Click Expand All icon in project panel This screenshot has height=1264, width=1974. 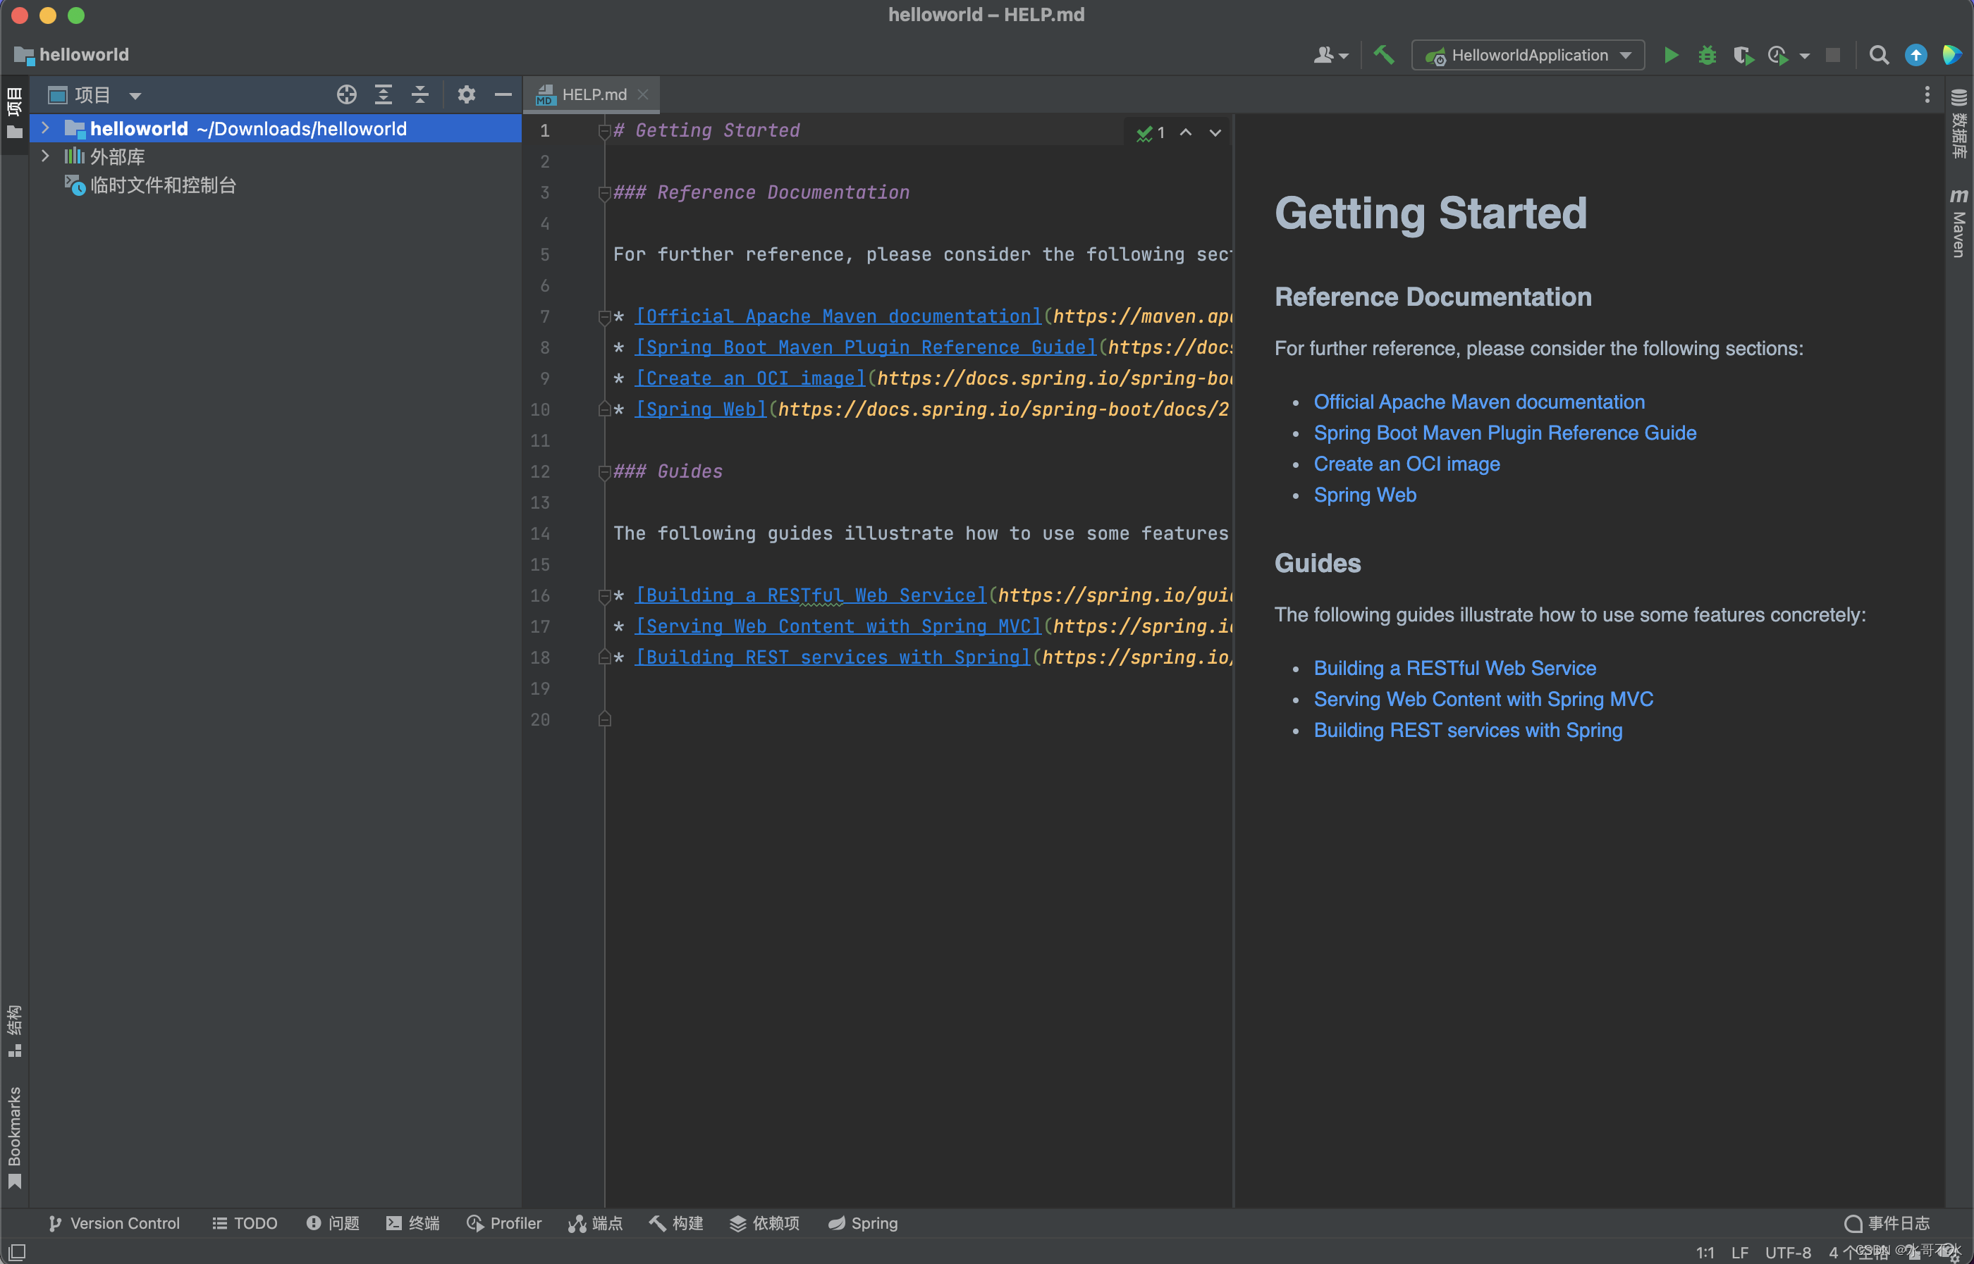pos(384,94)
